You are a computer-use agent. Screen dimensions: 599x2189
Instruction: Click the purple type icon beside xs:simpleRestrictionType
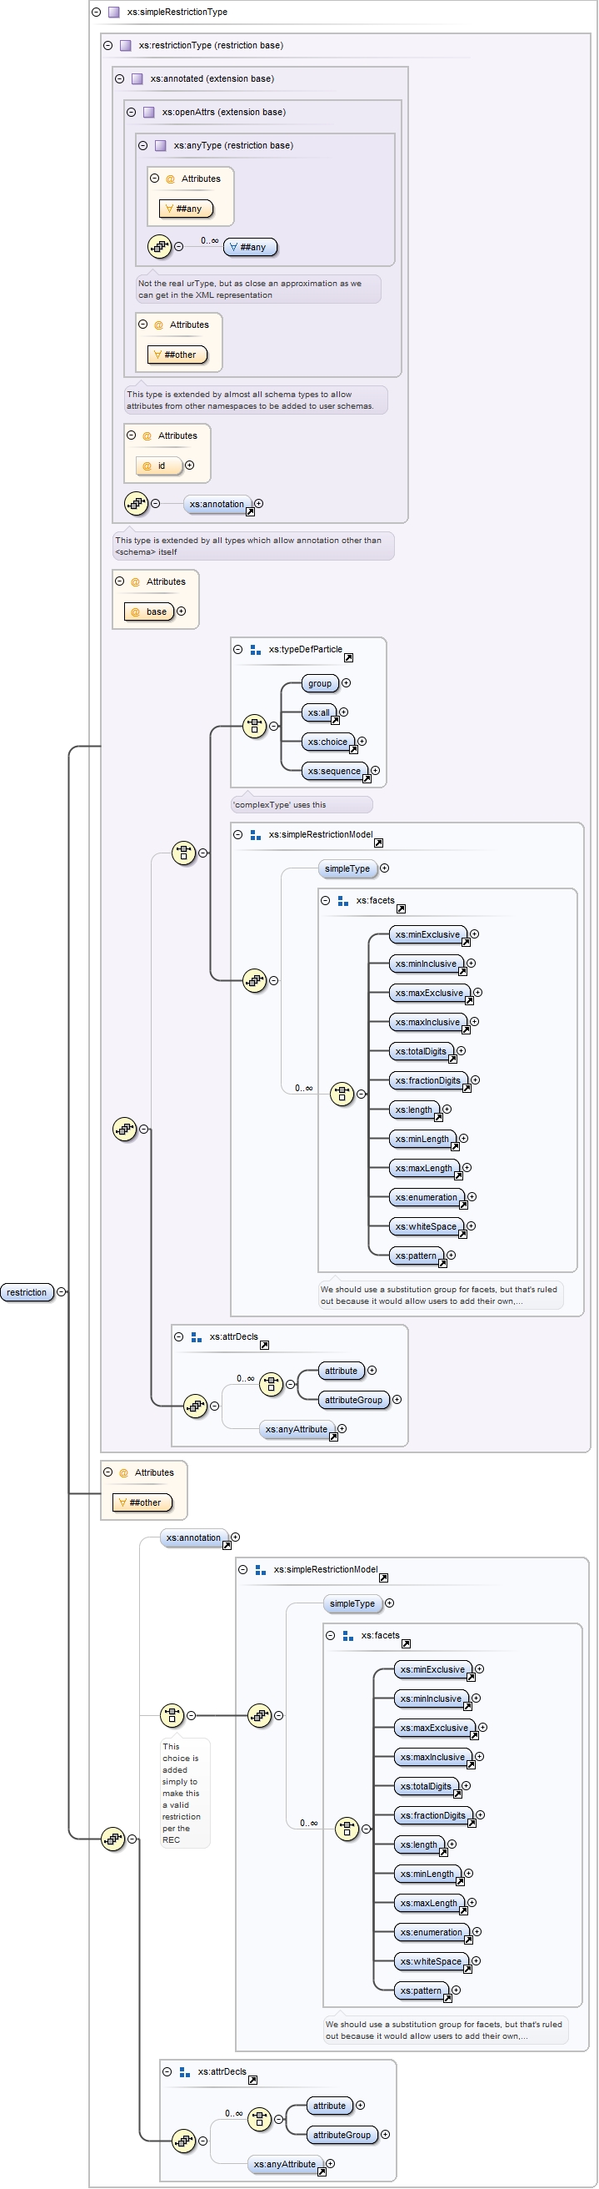113,12
